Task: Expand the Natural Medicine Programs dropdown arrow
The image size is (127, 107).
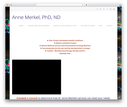Action: point(50,26)
